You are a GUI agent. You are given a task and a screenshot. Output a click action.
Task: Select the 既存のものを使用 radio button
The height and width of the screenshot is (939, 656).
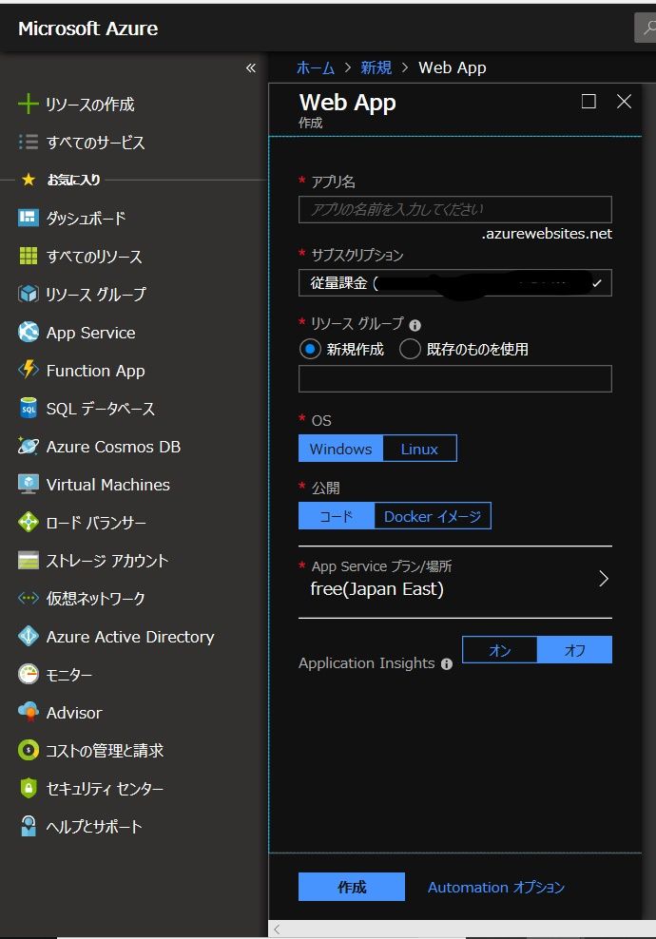(x=410, y=349)
